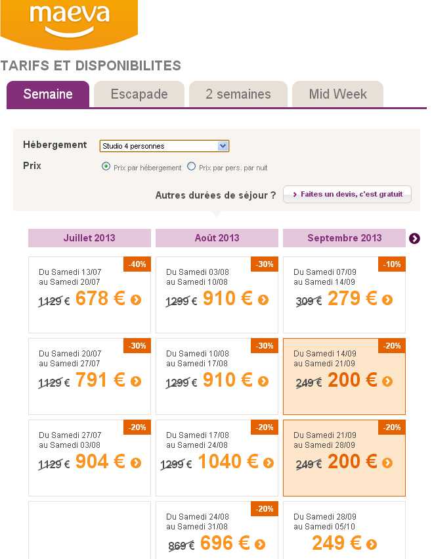432x559 pixels.
Task: Select the 'Prix par hébergement' radio button
Action: click(x=106, y=166)
